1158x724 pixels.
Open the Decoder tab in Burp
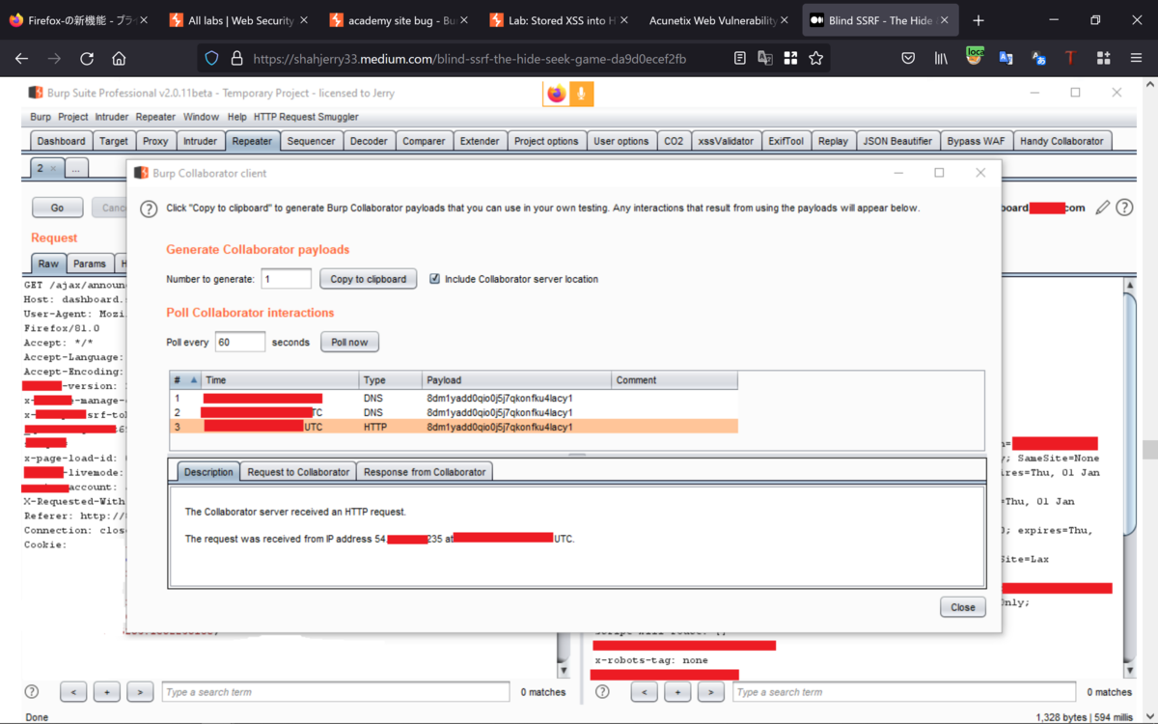coord(369,141)
